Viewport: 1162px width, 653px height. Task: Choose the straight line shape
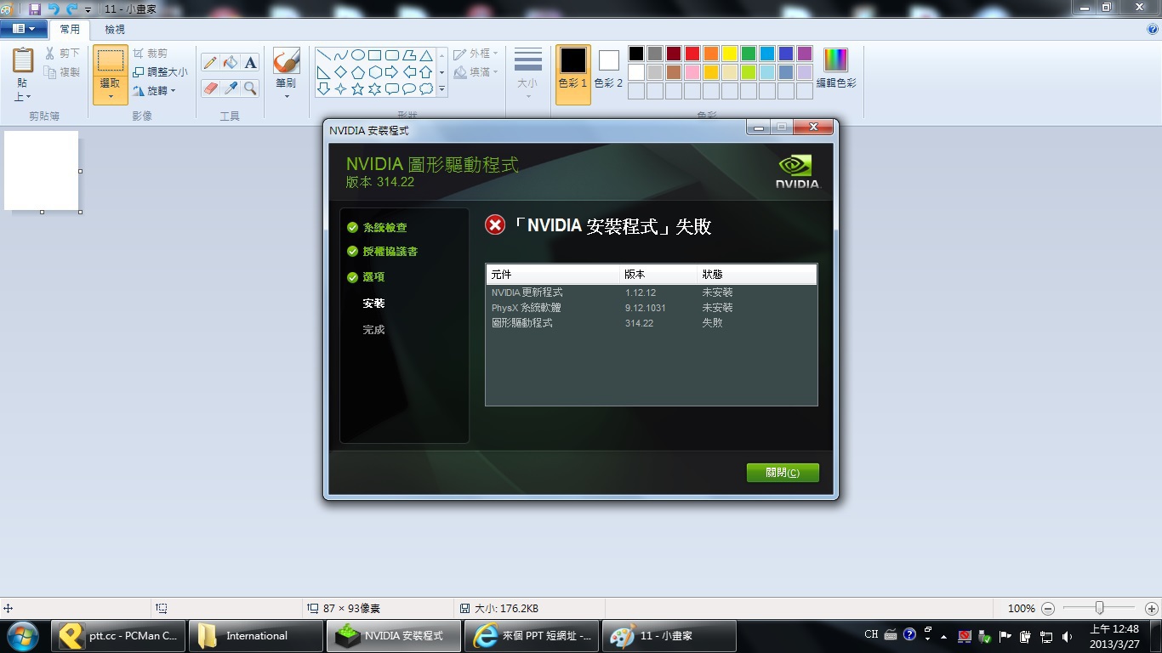point(324,55)
